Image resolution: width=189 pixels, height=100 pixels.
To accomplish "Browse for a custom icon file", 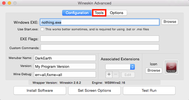I will [x=154, y=71].
